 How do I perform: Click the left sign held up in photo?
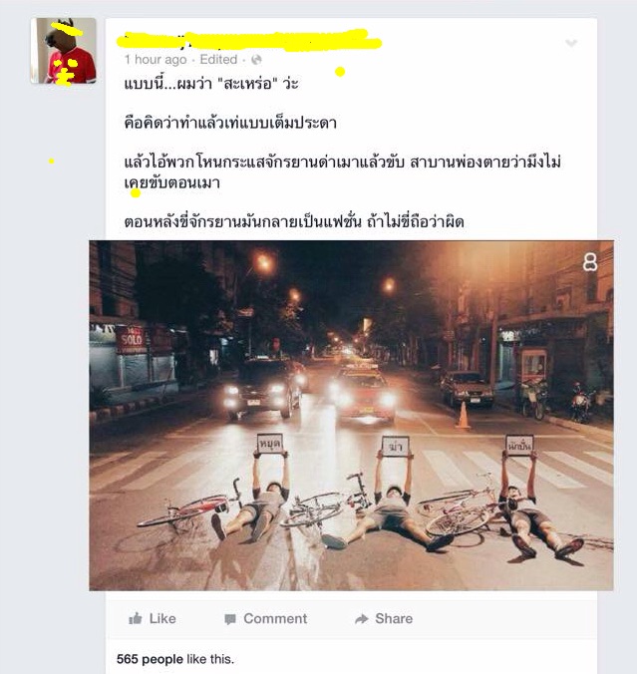(x=270, y=444)
